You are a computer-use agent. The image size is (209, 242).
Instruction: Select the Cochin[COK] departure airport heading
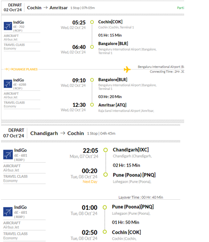tap(110, 22)
